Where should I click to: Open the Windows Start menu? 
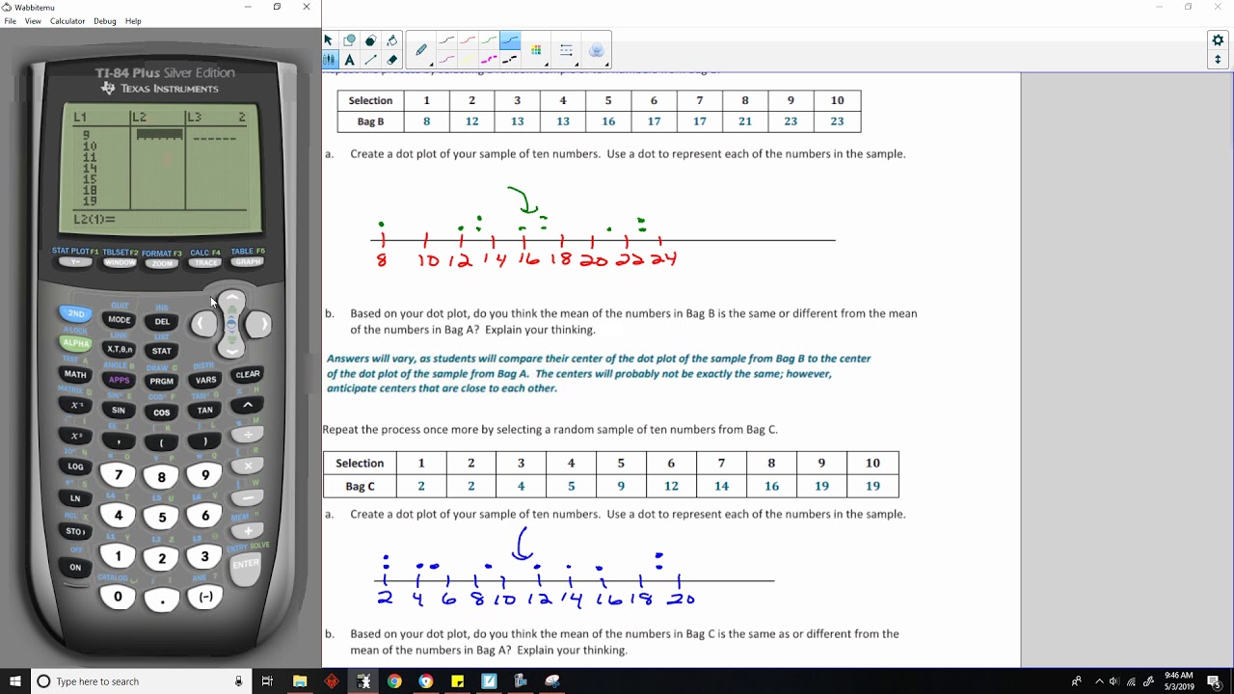click(15, 681)
